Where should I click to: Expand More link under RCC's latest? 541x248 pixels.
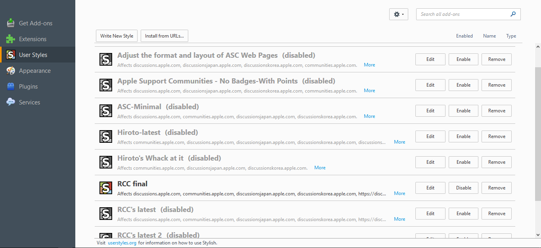point(400,219)
